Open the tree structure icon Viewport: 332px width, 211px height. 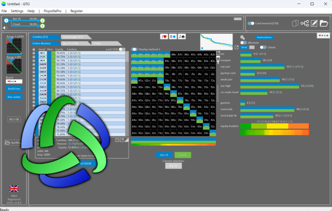305,23
